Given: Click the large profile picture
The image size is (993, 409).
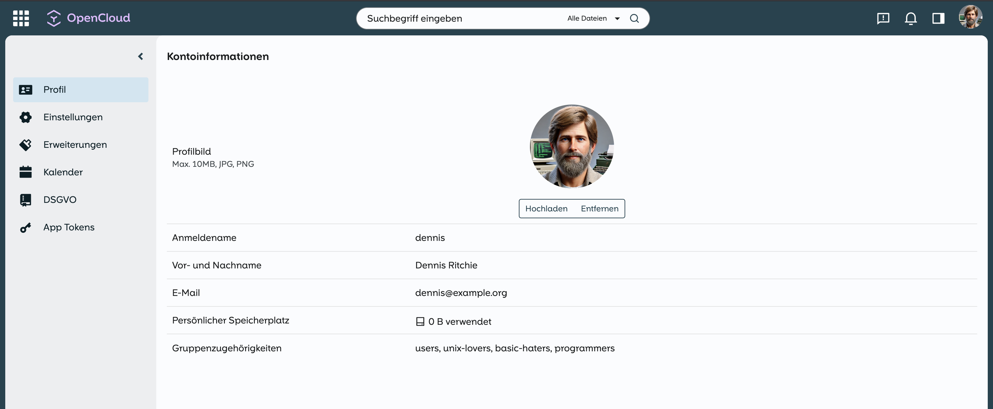Looking at the screenshot, I should tap(572, 146).
